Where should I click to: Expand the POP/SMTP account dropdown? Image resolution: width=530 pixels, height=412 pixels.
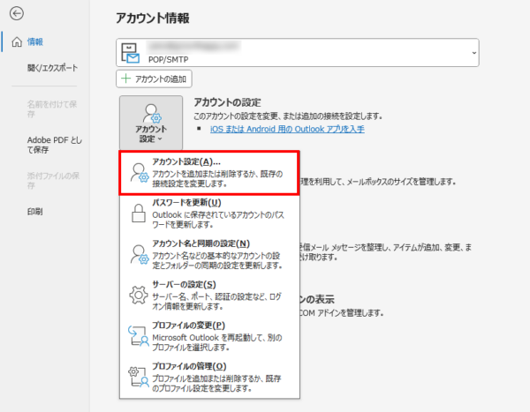(473, 52)
